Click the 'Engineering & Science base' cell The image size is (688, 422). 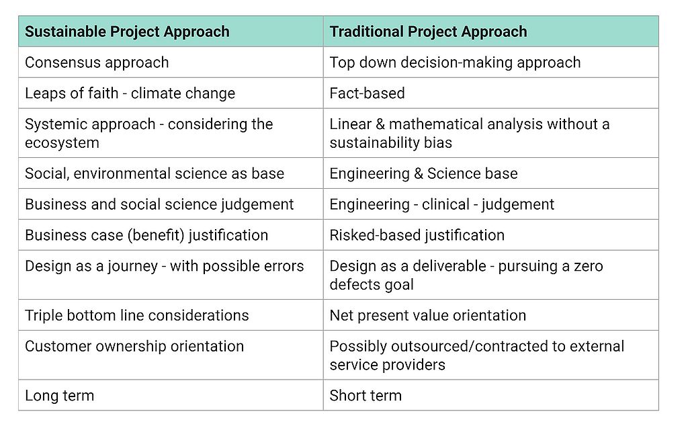423,173
